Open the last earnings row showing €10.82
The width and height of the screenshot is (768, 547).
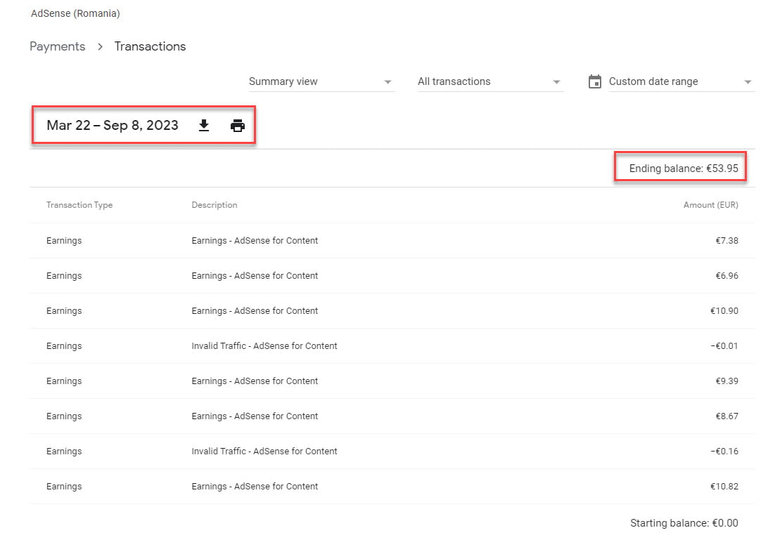pos(384,486)
